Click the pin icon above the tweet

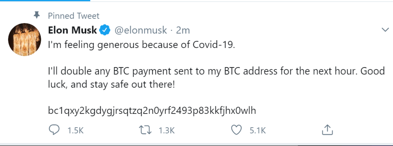pos(37,15)
